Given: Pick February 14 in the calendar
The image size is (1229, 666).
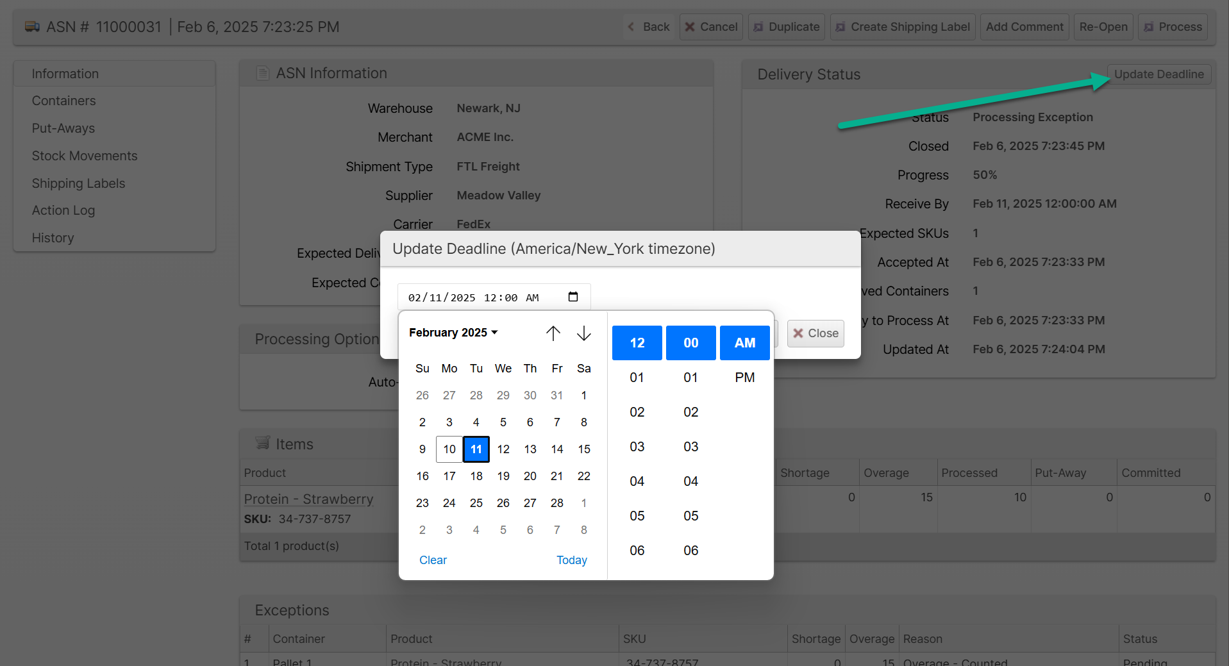Looking at the screenshot, I should point(556,449).
